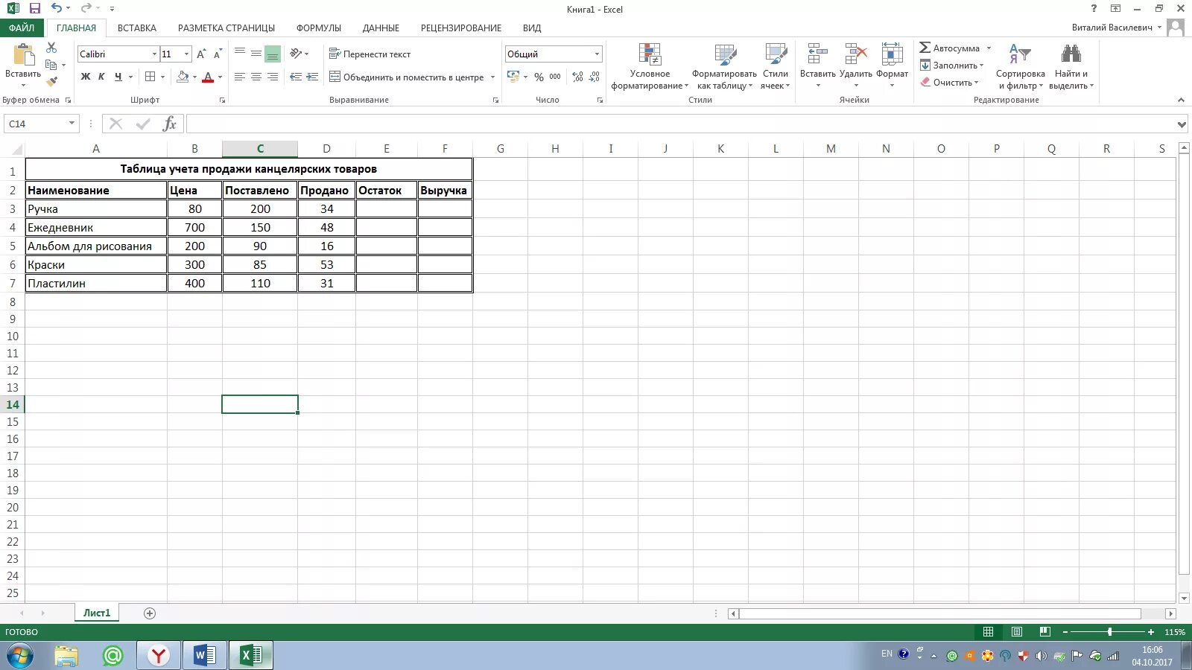Screen dimensions: 1192x670
Task: Open Сортировка и фильтр menu
Action: [1020, 66]
